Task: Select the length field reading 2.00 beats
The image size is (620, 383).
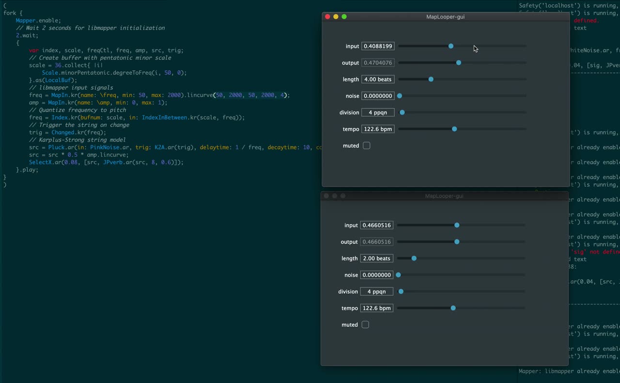Action: coord(376,258)
